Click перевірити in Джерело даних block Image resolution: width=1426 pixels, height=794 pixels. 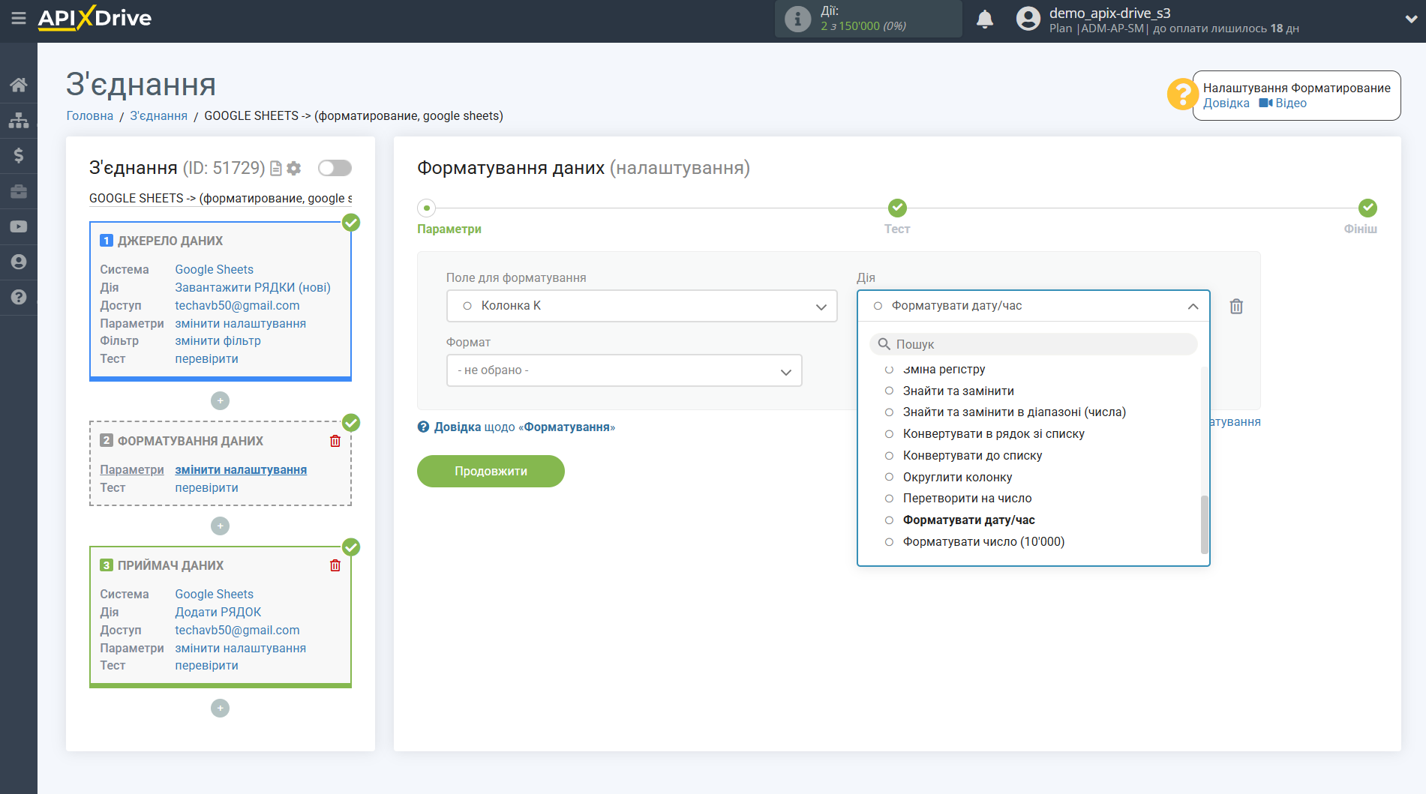click(206, 358)
